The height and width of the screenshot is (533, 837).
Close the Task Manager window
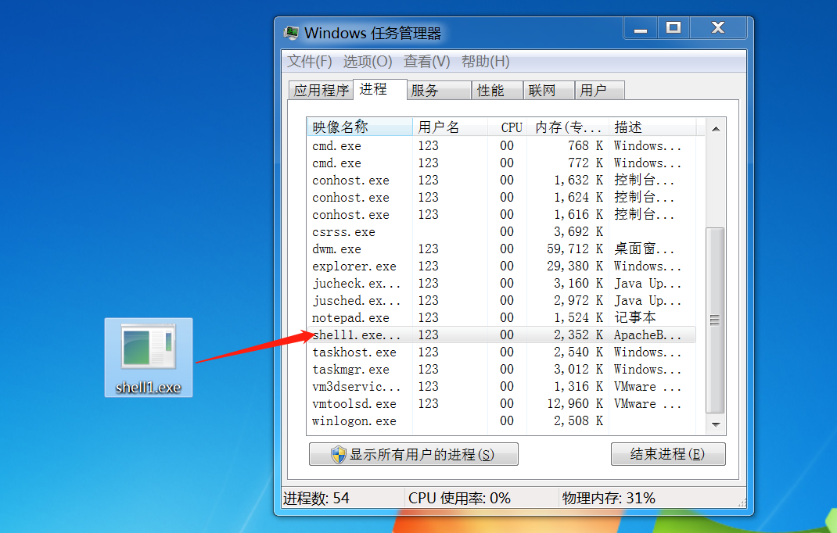point(718,28)
